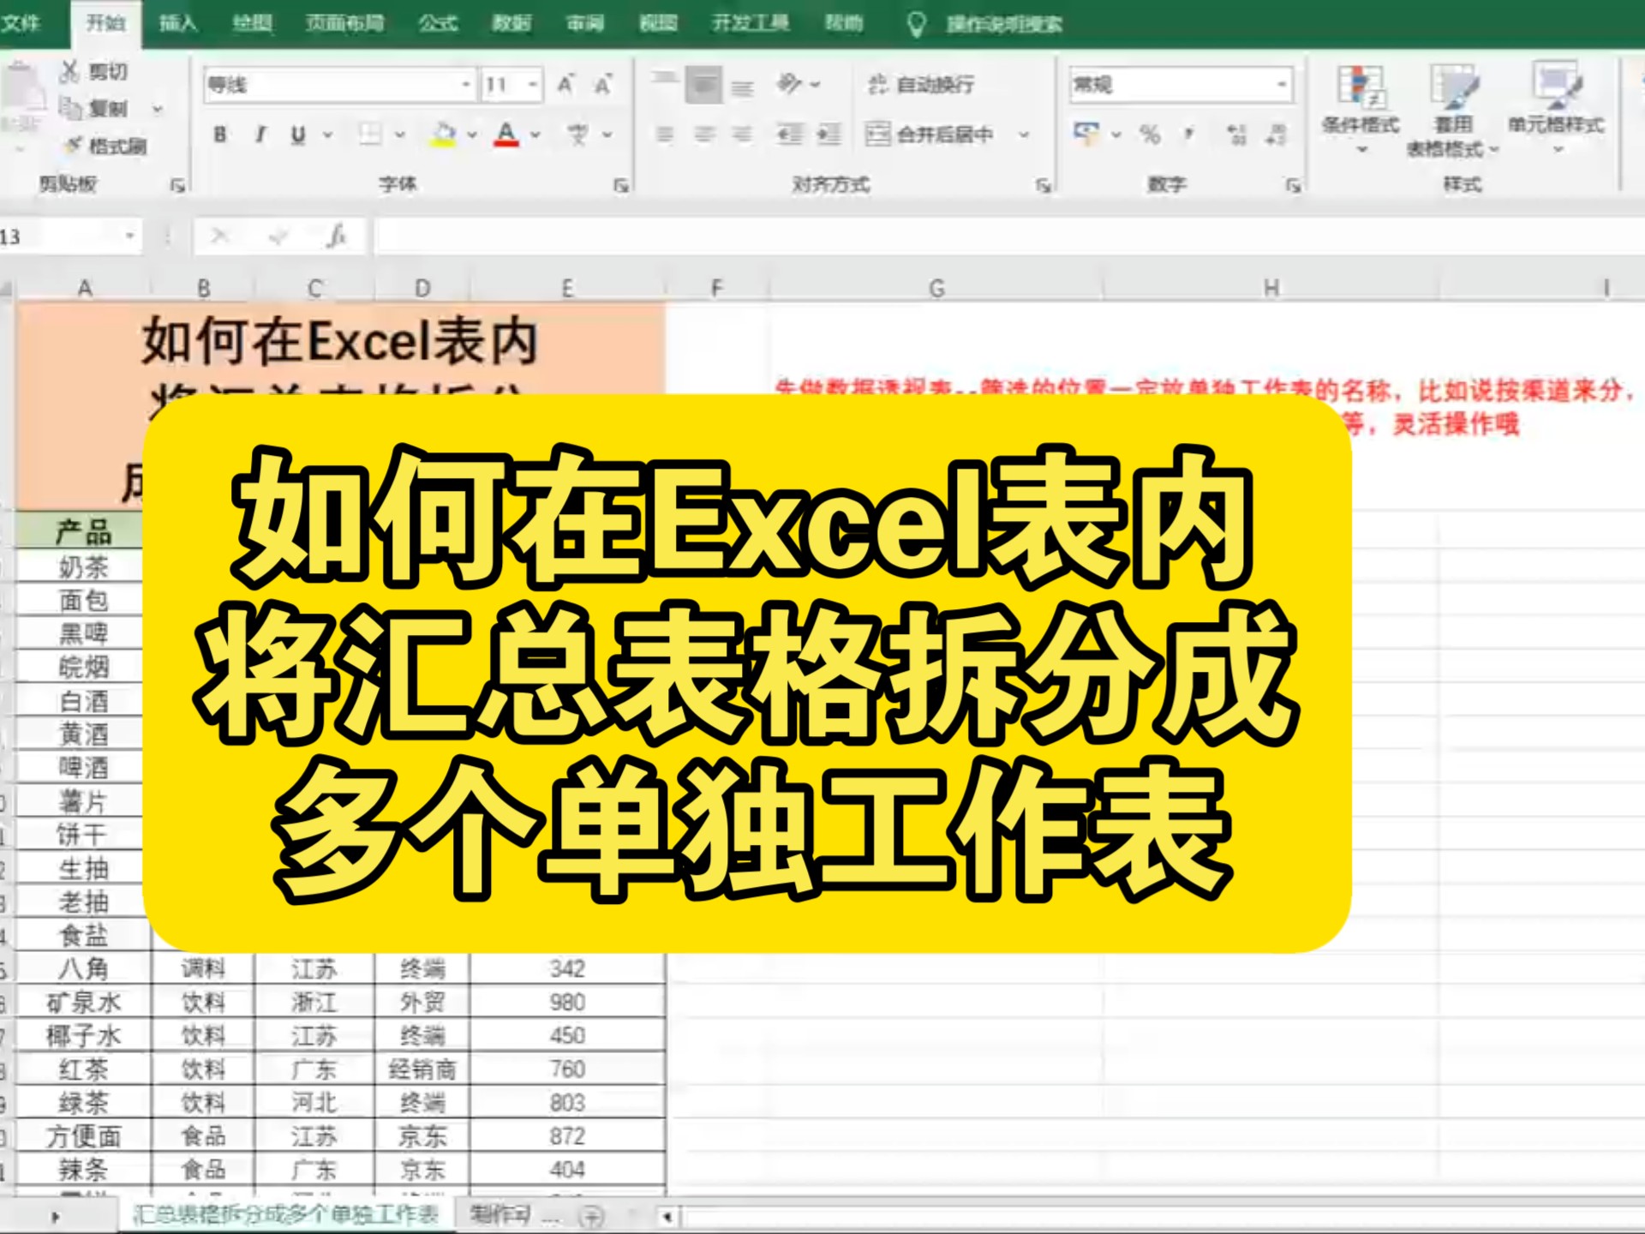1645x1234 pixels.
Task: Open the font name combo box
Action: tap(334, 86)
